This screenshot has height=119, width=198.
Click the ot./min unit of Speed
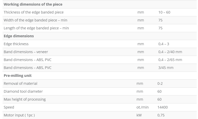[x=142, y=107]
